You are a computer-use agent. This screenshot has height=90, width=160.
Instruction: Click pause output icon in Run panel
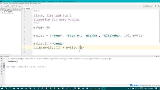point(1,63)
